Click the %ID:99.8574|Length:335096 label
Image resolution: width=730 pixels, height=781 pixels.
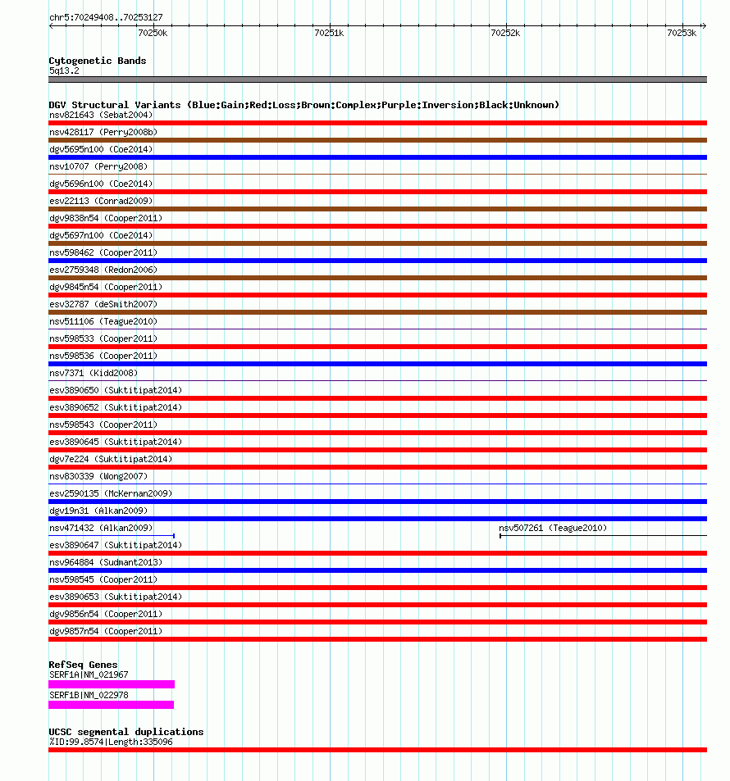pos(111,742)
